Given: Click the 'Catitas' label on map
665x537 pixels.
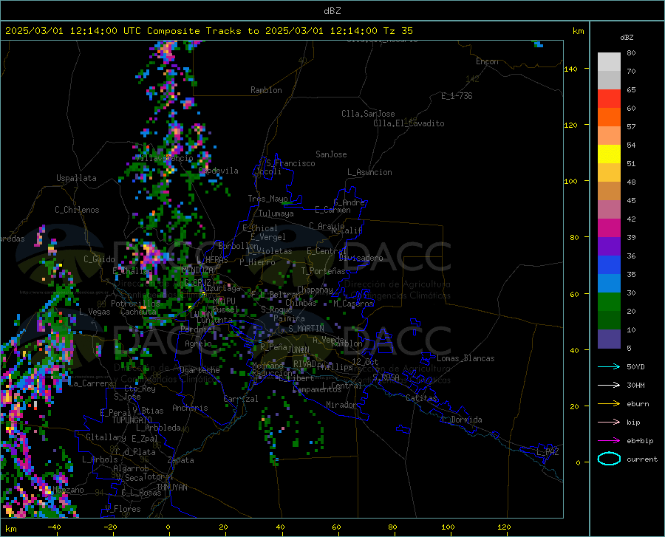Looking at the screenshot, I should 422,398.
